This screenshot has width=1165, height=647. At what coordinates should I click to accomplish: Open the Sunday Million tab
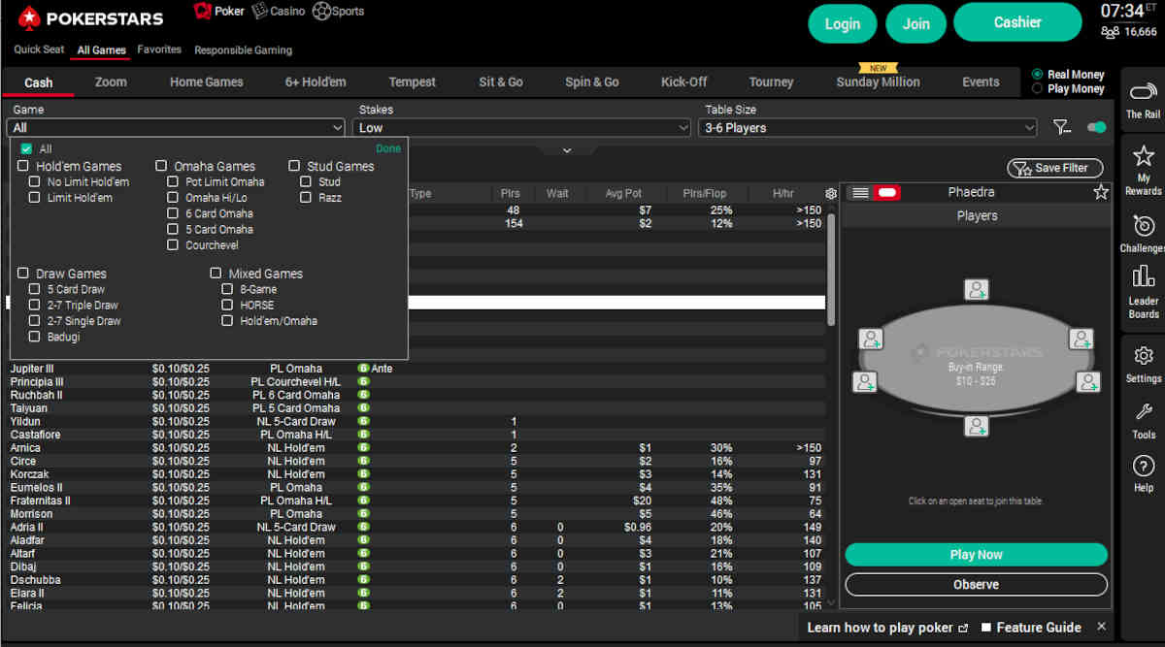(878, 81)
